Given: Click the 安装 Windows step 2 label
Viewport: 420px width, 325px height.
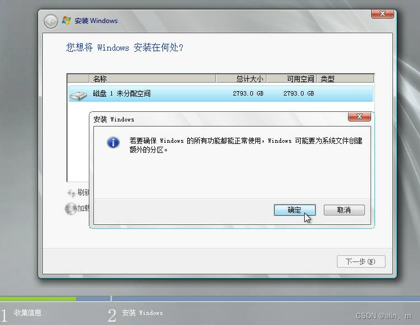Looking at the screenshot, I should coord(142,313).
